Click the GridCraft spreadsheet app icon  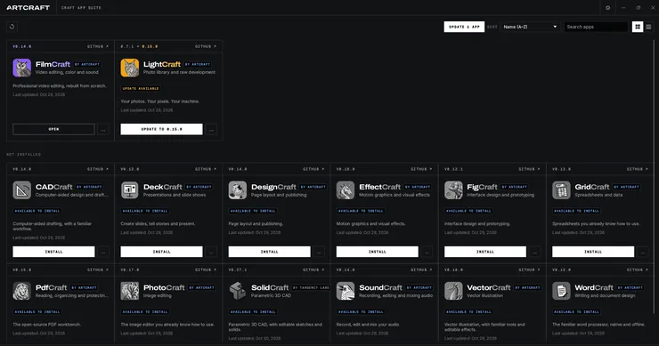pyautogui.click(x=561, y=190)
